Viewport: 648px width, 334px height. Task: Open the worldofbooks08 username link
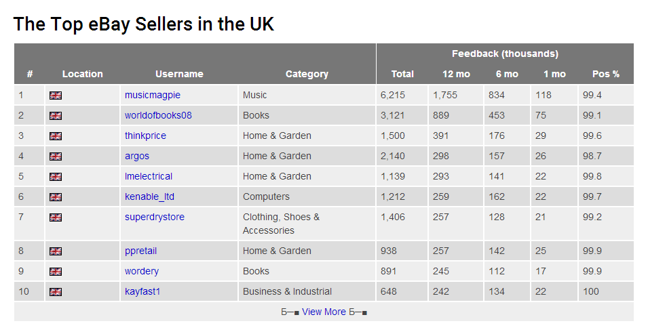[158, 115]
